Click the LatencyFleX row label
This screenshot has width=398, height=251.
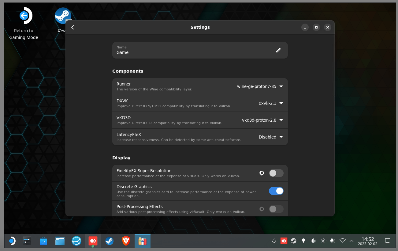pyautogui.click(x=129, y=135)
